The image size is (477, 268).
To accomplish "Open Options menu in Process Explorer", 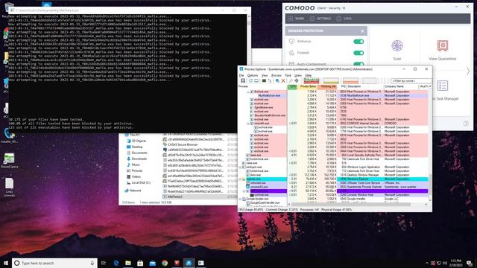I will pyautogui.click(x=252, y=75).
